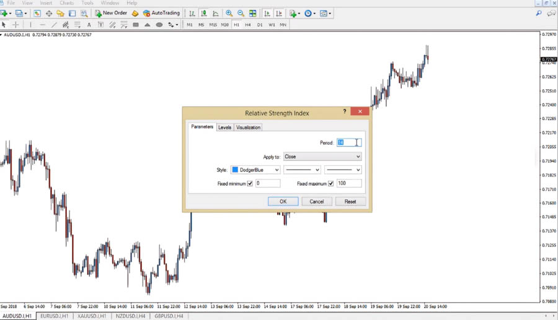
Task: Select the triangle shape tool
Action: point(148,25)
